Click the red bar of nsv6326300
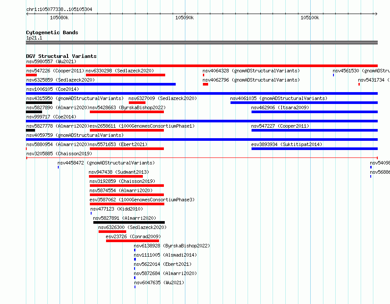The image size is (390, 304). coord(112,232)
